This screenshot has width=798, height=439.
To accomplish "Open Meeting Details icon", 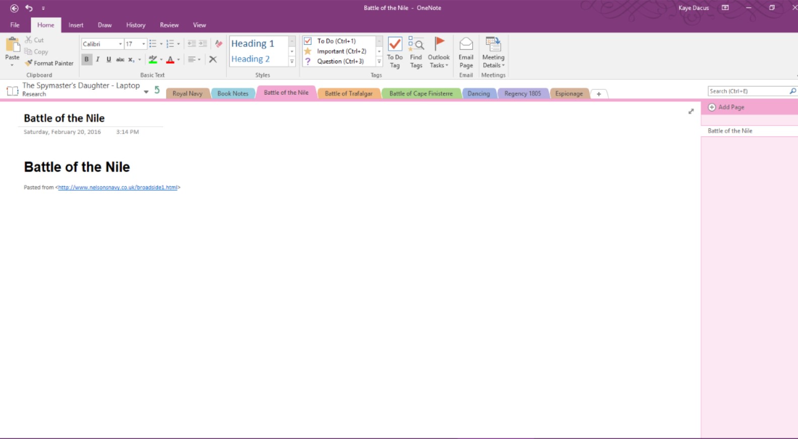I will point(493,44).
